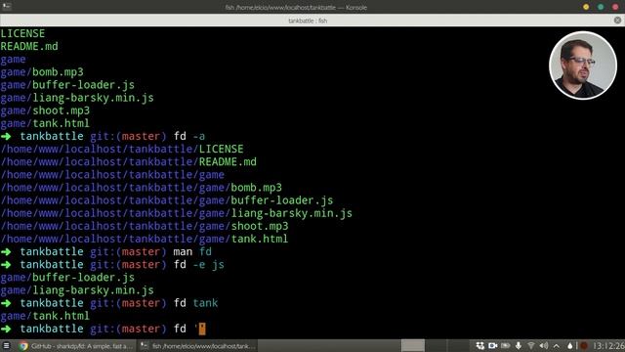Click absolute path ending in game/liang-barsky.min.js

point(176,213)
